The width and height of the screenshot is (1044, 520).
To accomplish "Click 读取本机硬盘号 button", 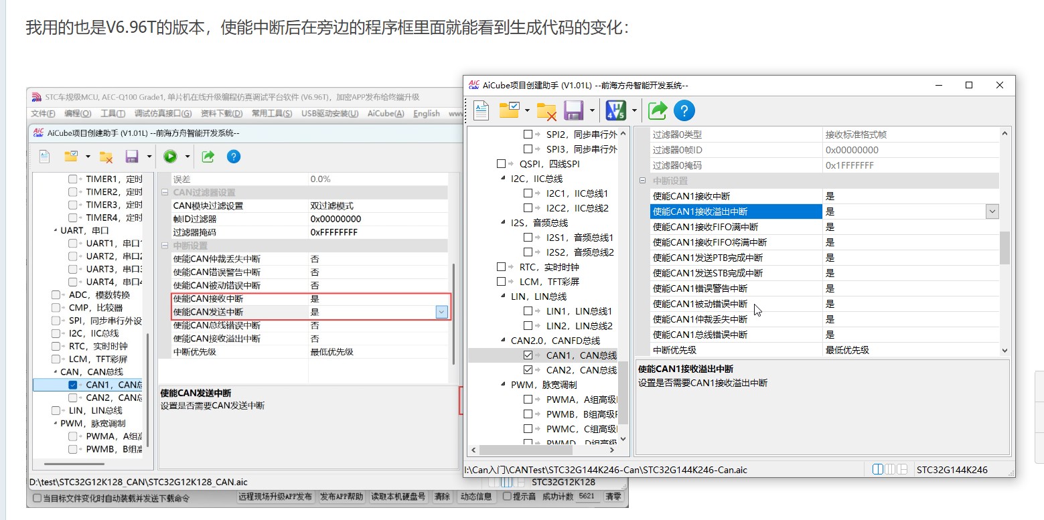I will pyautogui.click(x=398, y=497).
